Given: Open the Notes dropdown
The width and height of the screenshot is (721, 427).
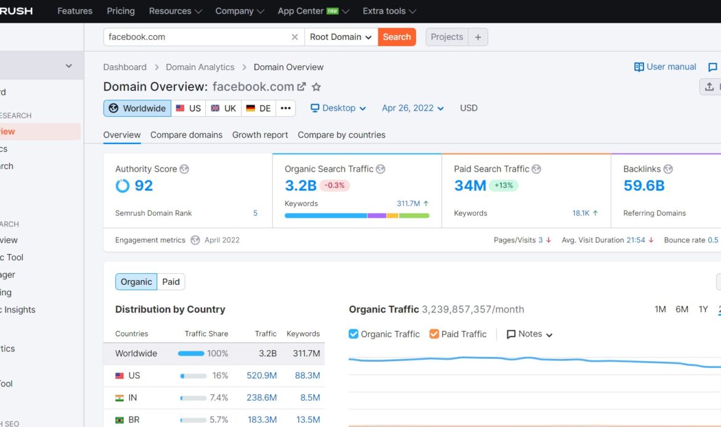Looking at the screenshot, I should 529,334.
